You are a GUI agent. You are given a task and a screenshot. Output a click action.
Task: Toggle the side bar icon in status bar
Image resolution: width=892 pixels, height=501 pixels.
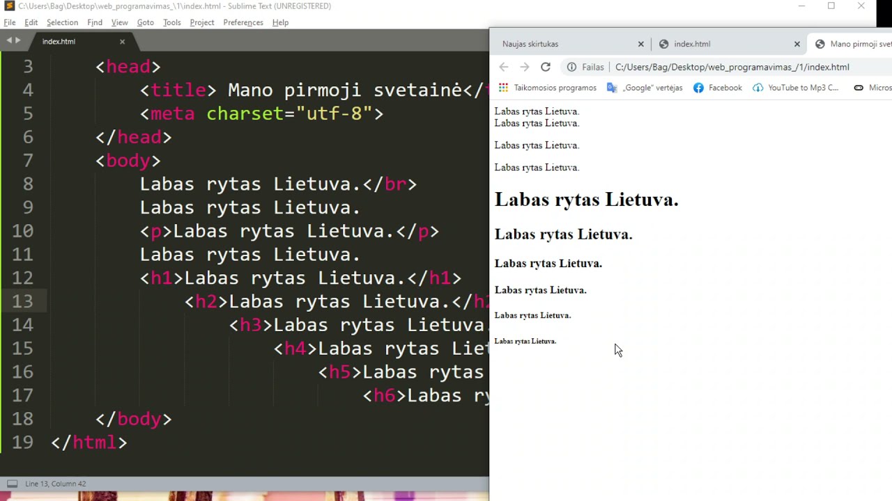tap(12, 484)
